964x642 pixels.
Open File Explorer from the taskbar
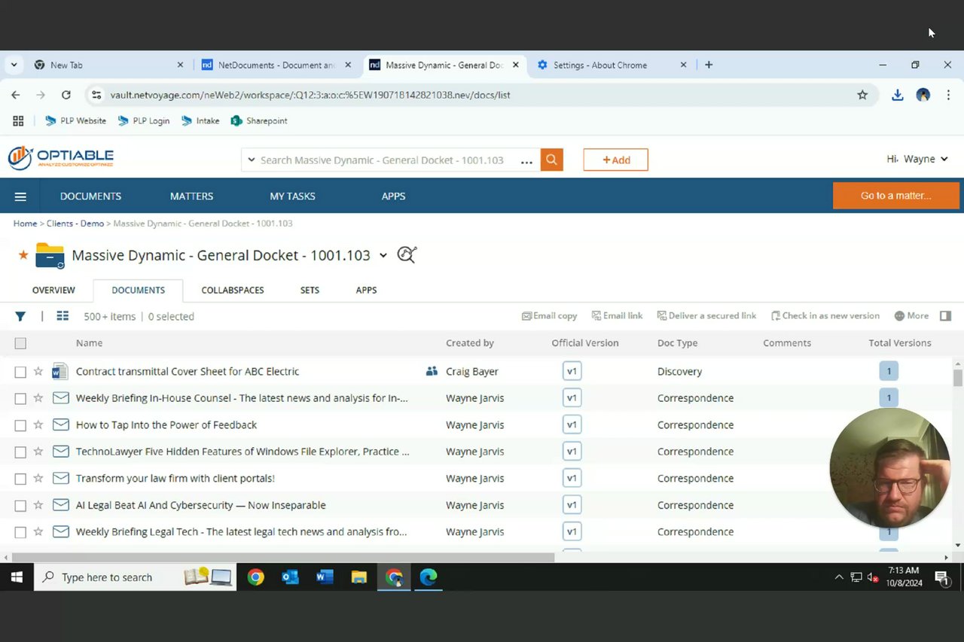359,577
